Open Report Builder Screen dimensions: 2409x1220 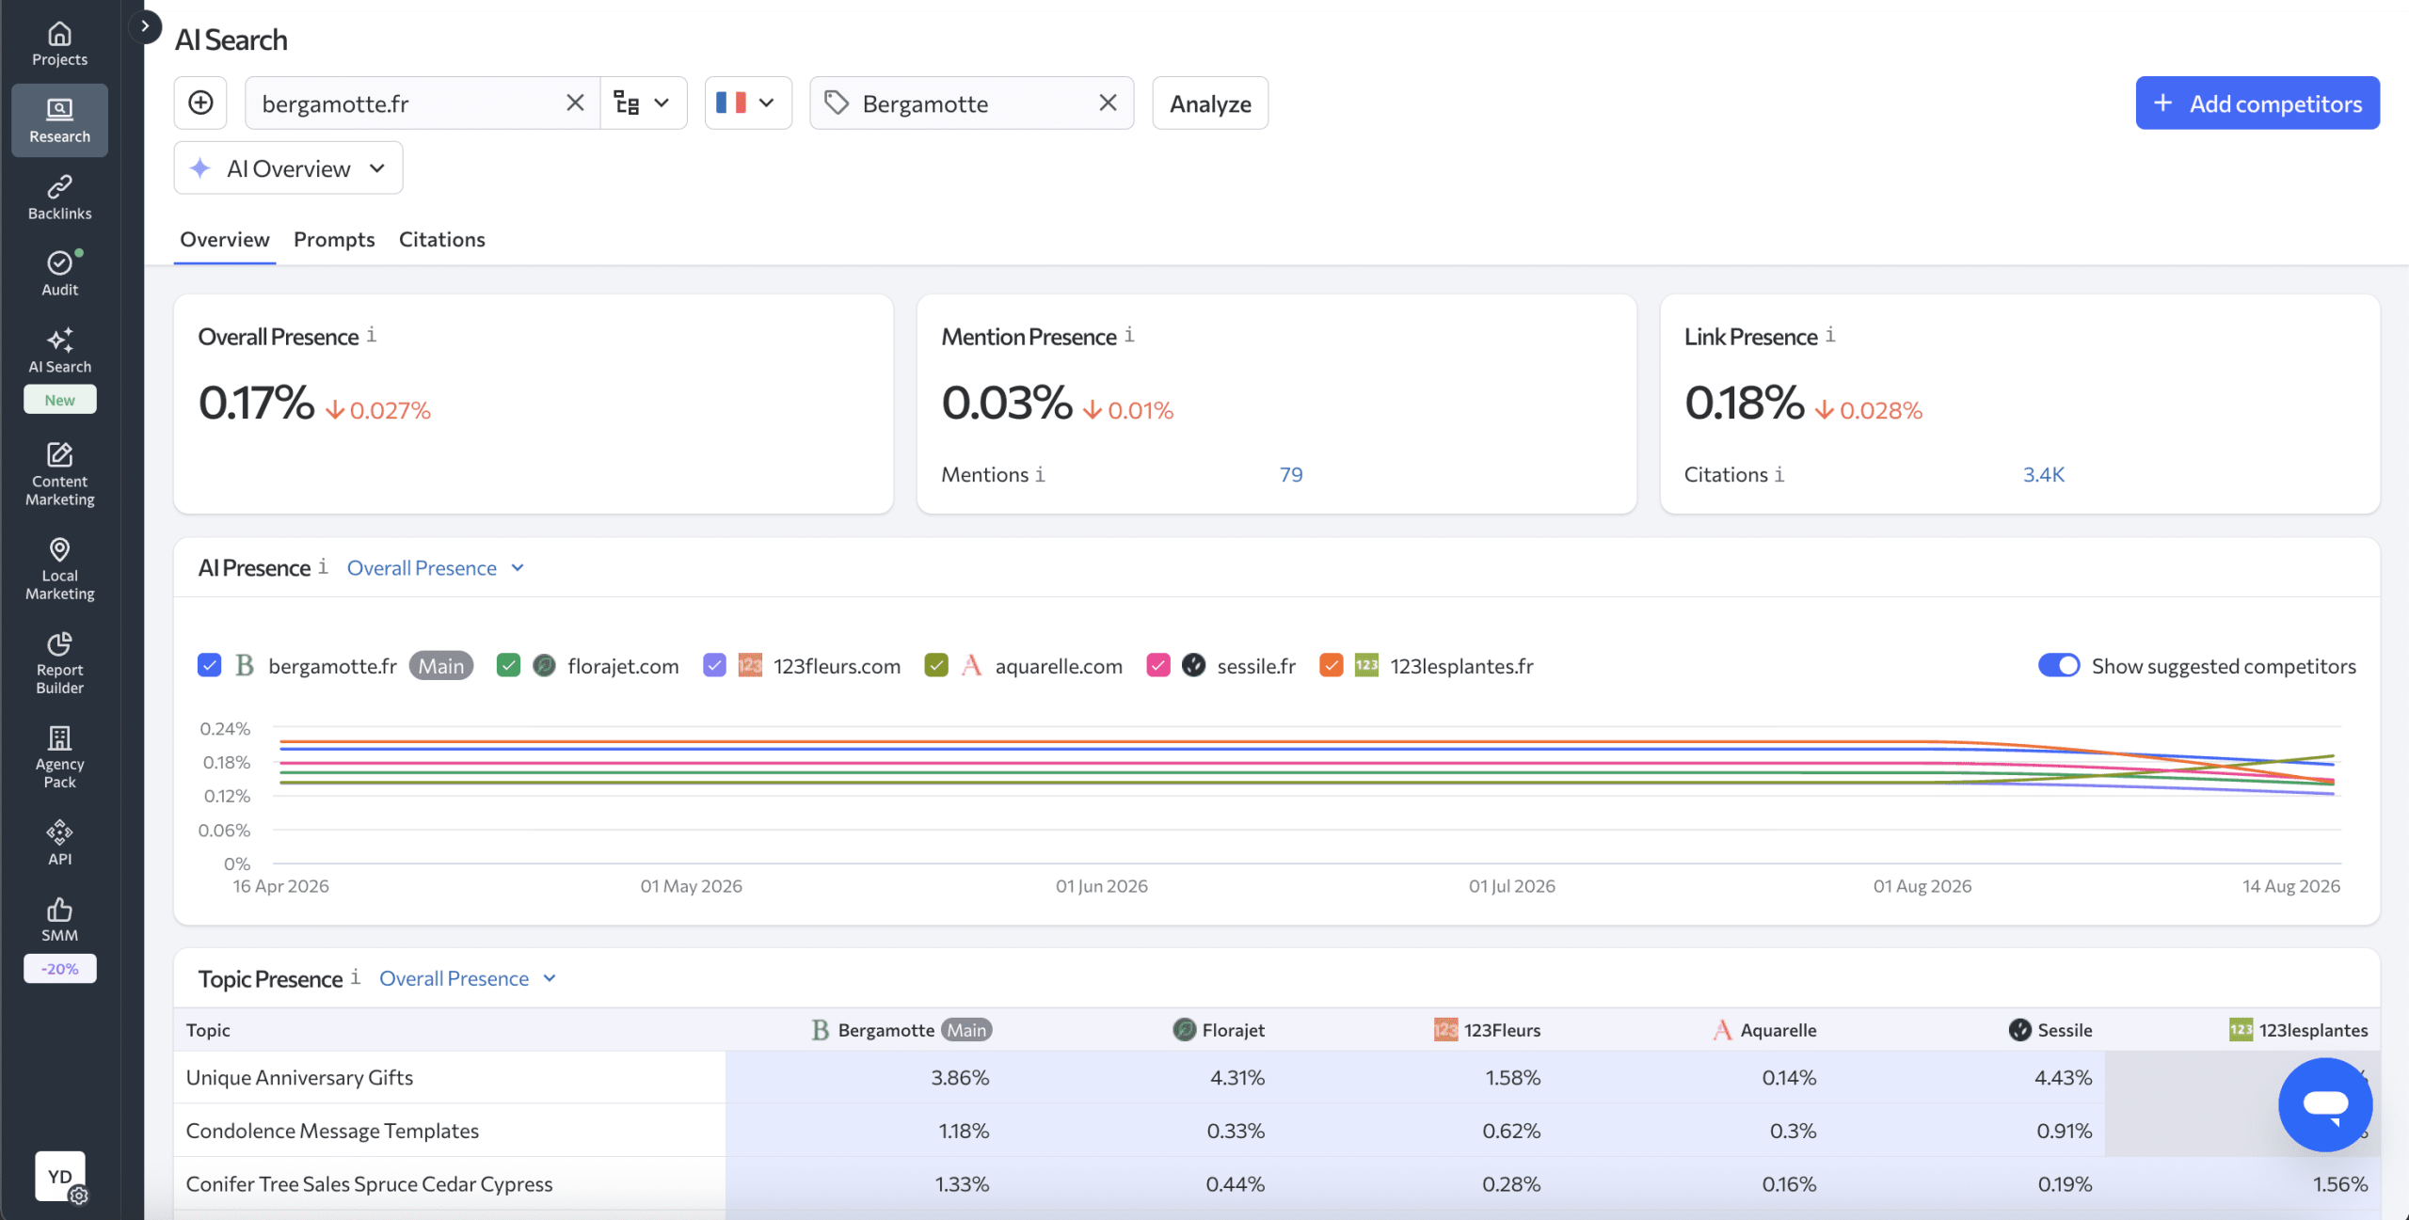[59, 662]
